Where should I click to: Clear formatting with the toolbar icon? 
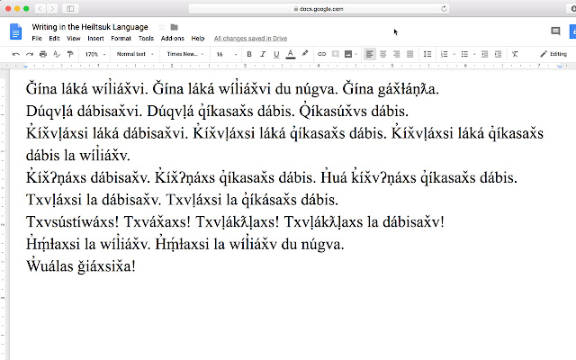[515, 54]
